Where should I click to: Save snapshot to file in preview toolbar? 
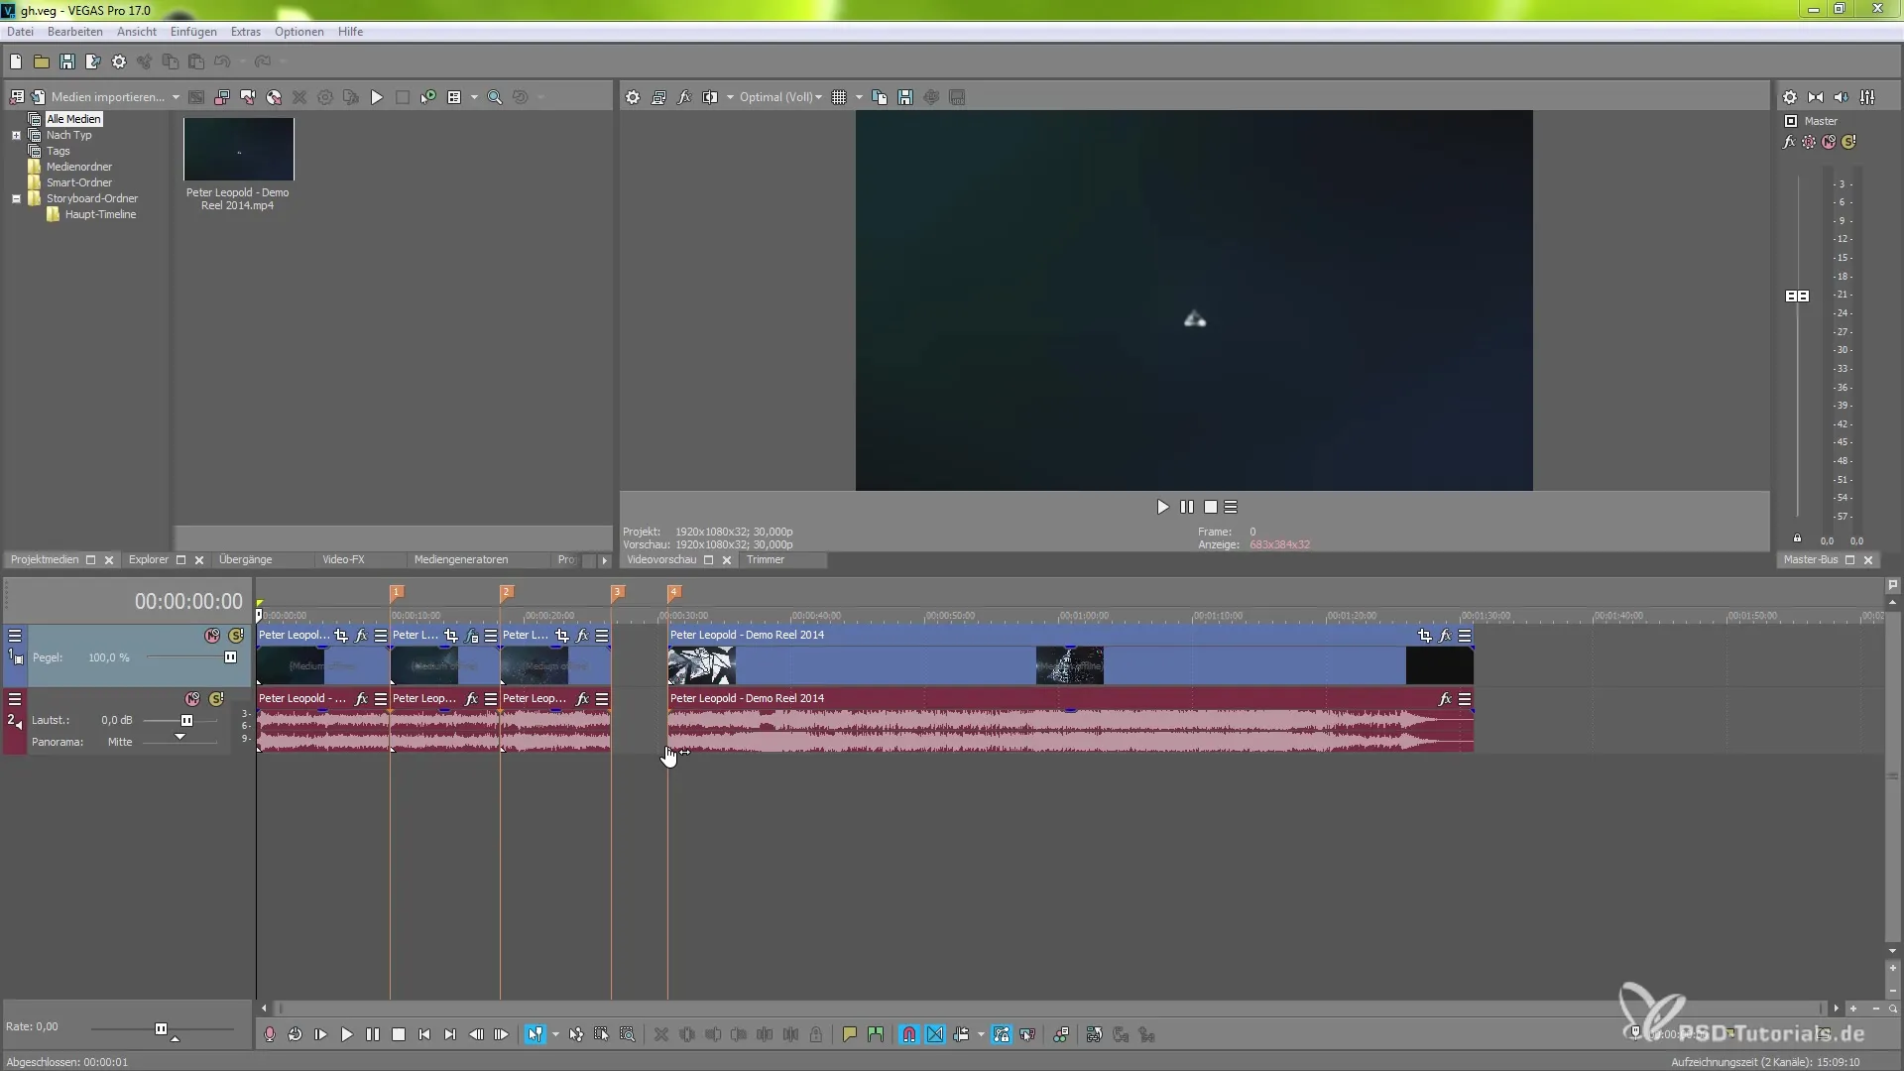[x=905, y=97]
